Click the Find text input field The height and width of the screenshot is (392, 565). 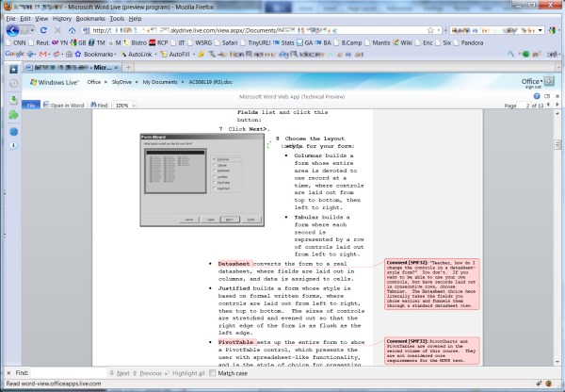68,373
